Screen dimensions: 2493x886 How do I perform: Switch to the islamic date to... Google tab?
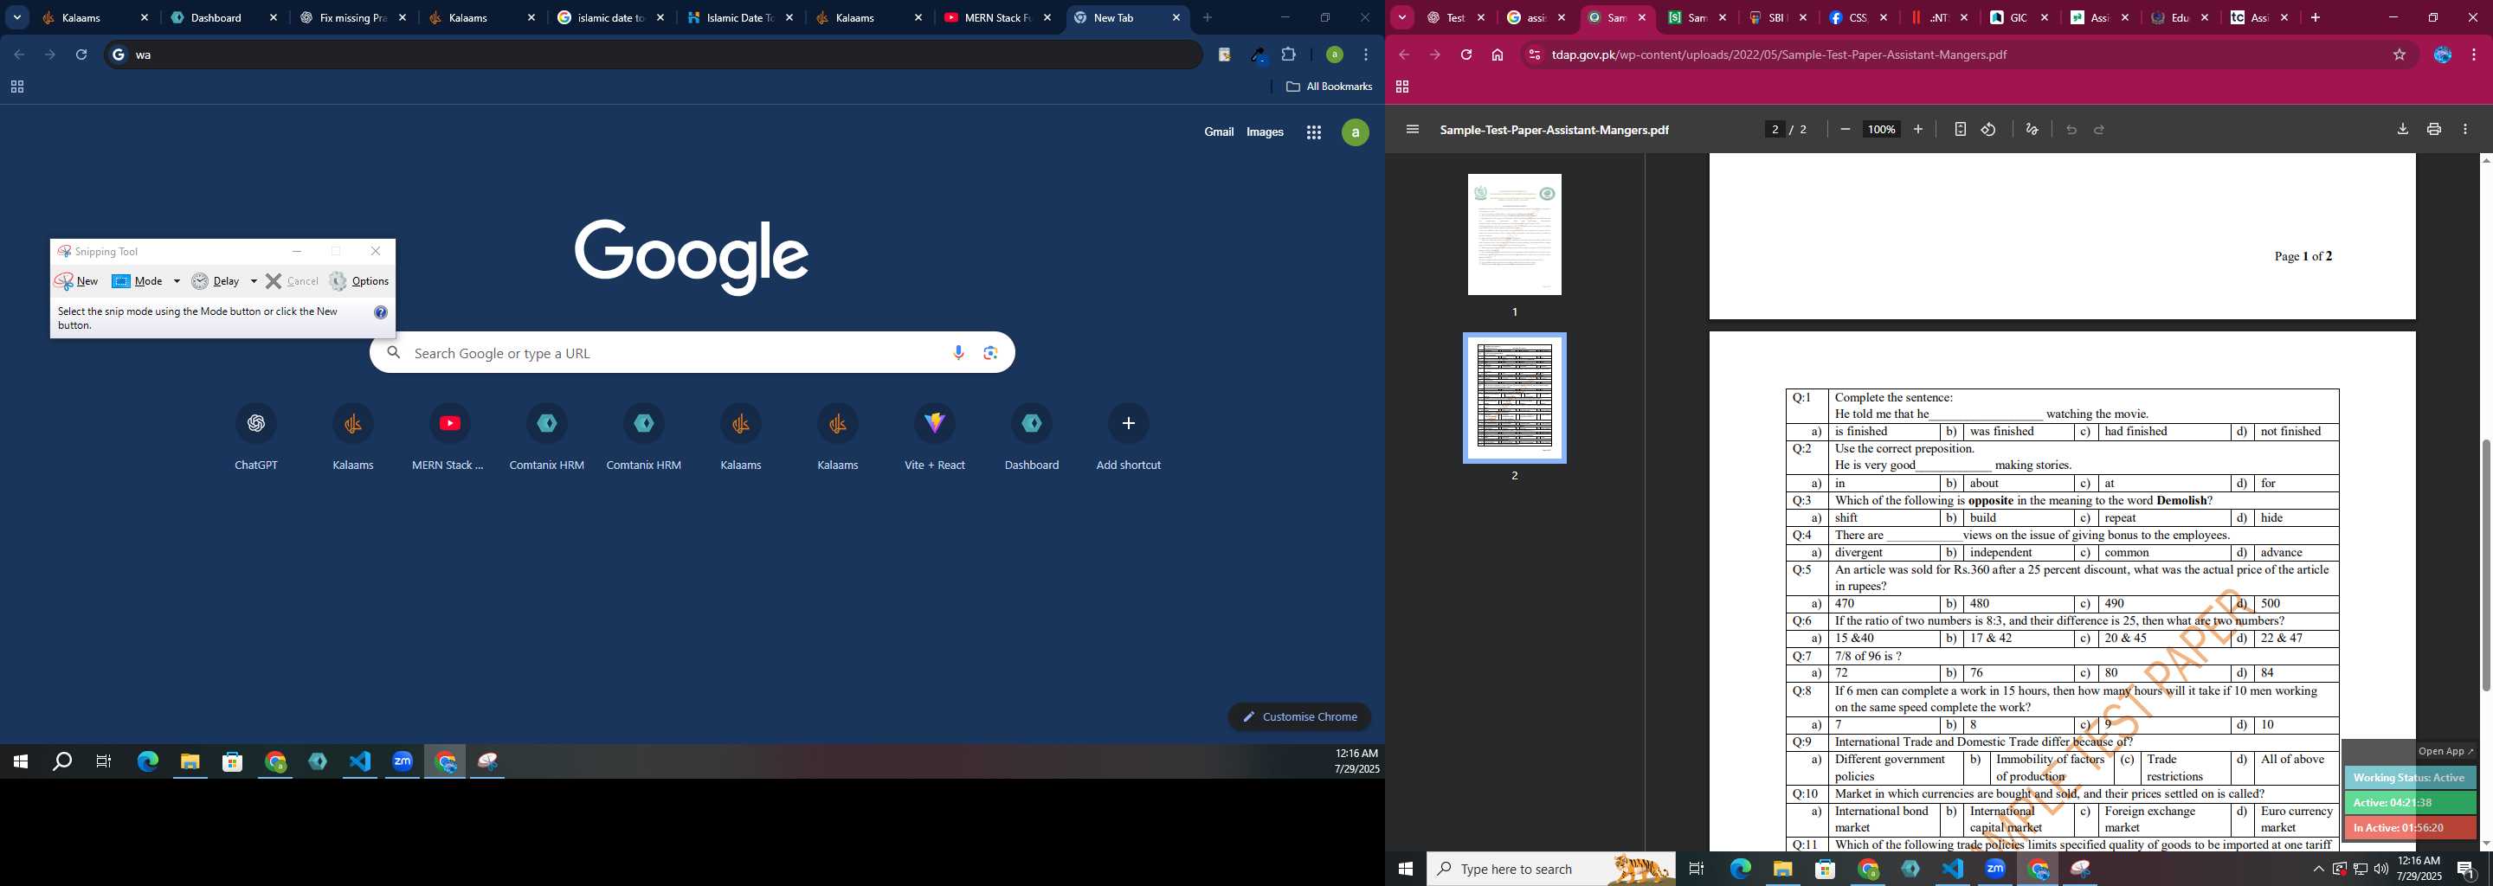(x=610, y=17)
